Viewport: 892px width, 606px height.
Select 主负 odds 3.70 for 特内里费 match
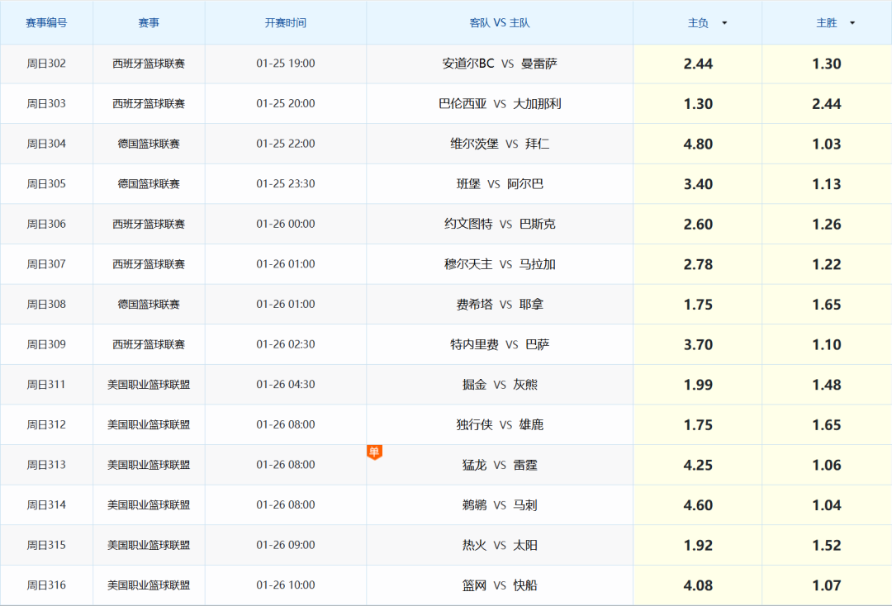[697, 344]
